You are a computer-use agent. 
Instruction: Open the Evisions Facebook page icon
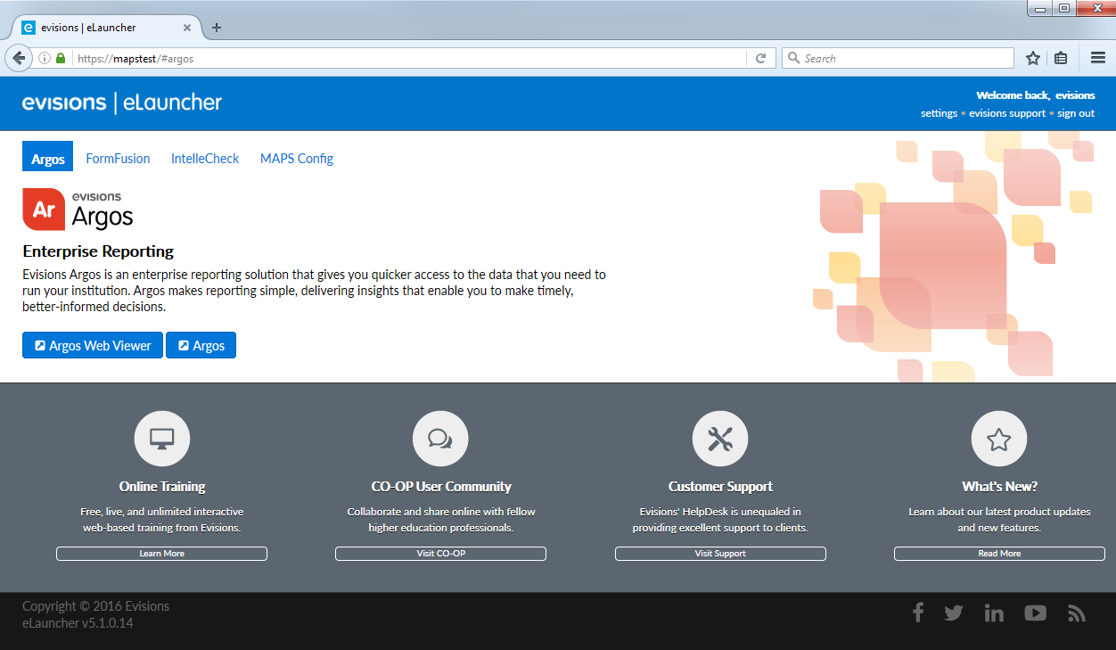click(x=918, y=613)
